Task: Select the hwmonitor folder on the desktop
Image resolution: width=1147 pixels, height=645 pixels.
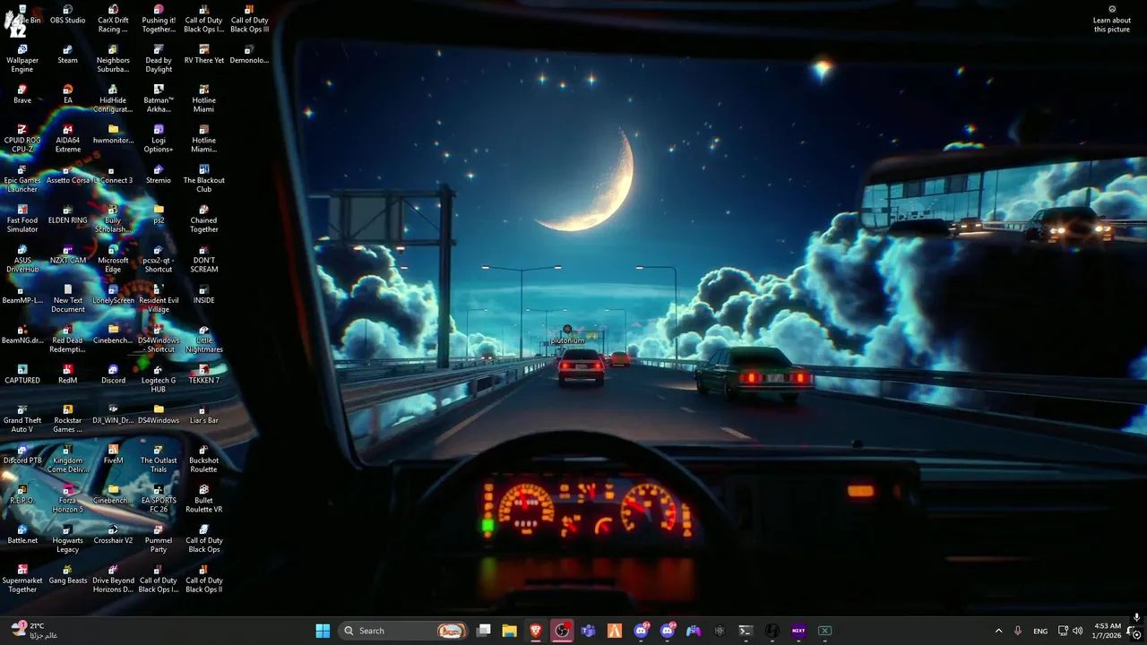Action: coord(113,134)
